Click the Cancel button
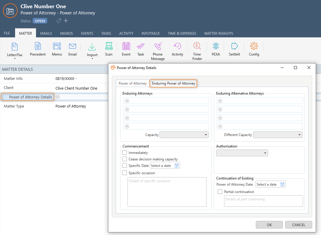This screenshot has height=235, width=321. tap(298, 225)
